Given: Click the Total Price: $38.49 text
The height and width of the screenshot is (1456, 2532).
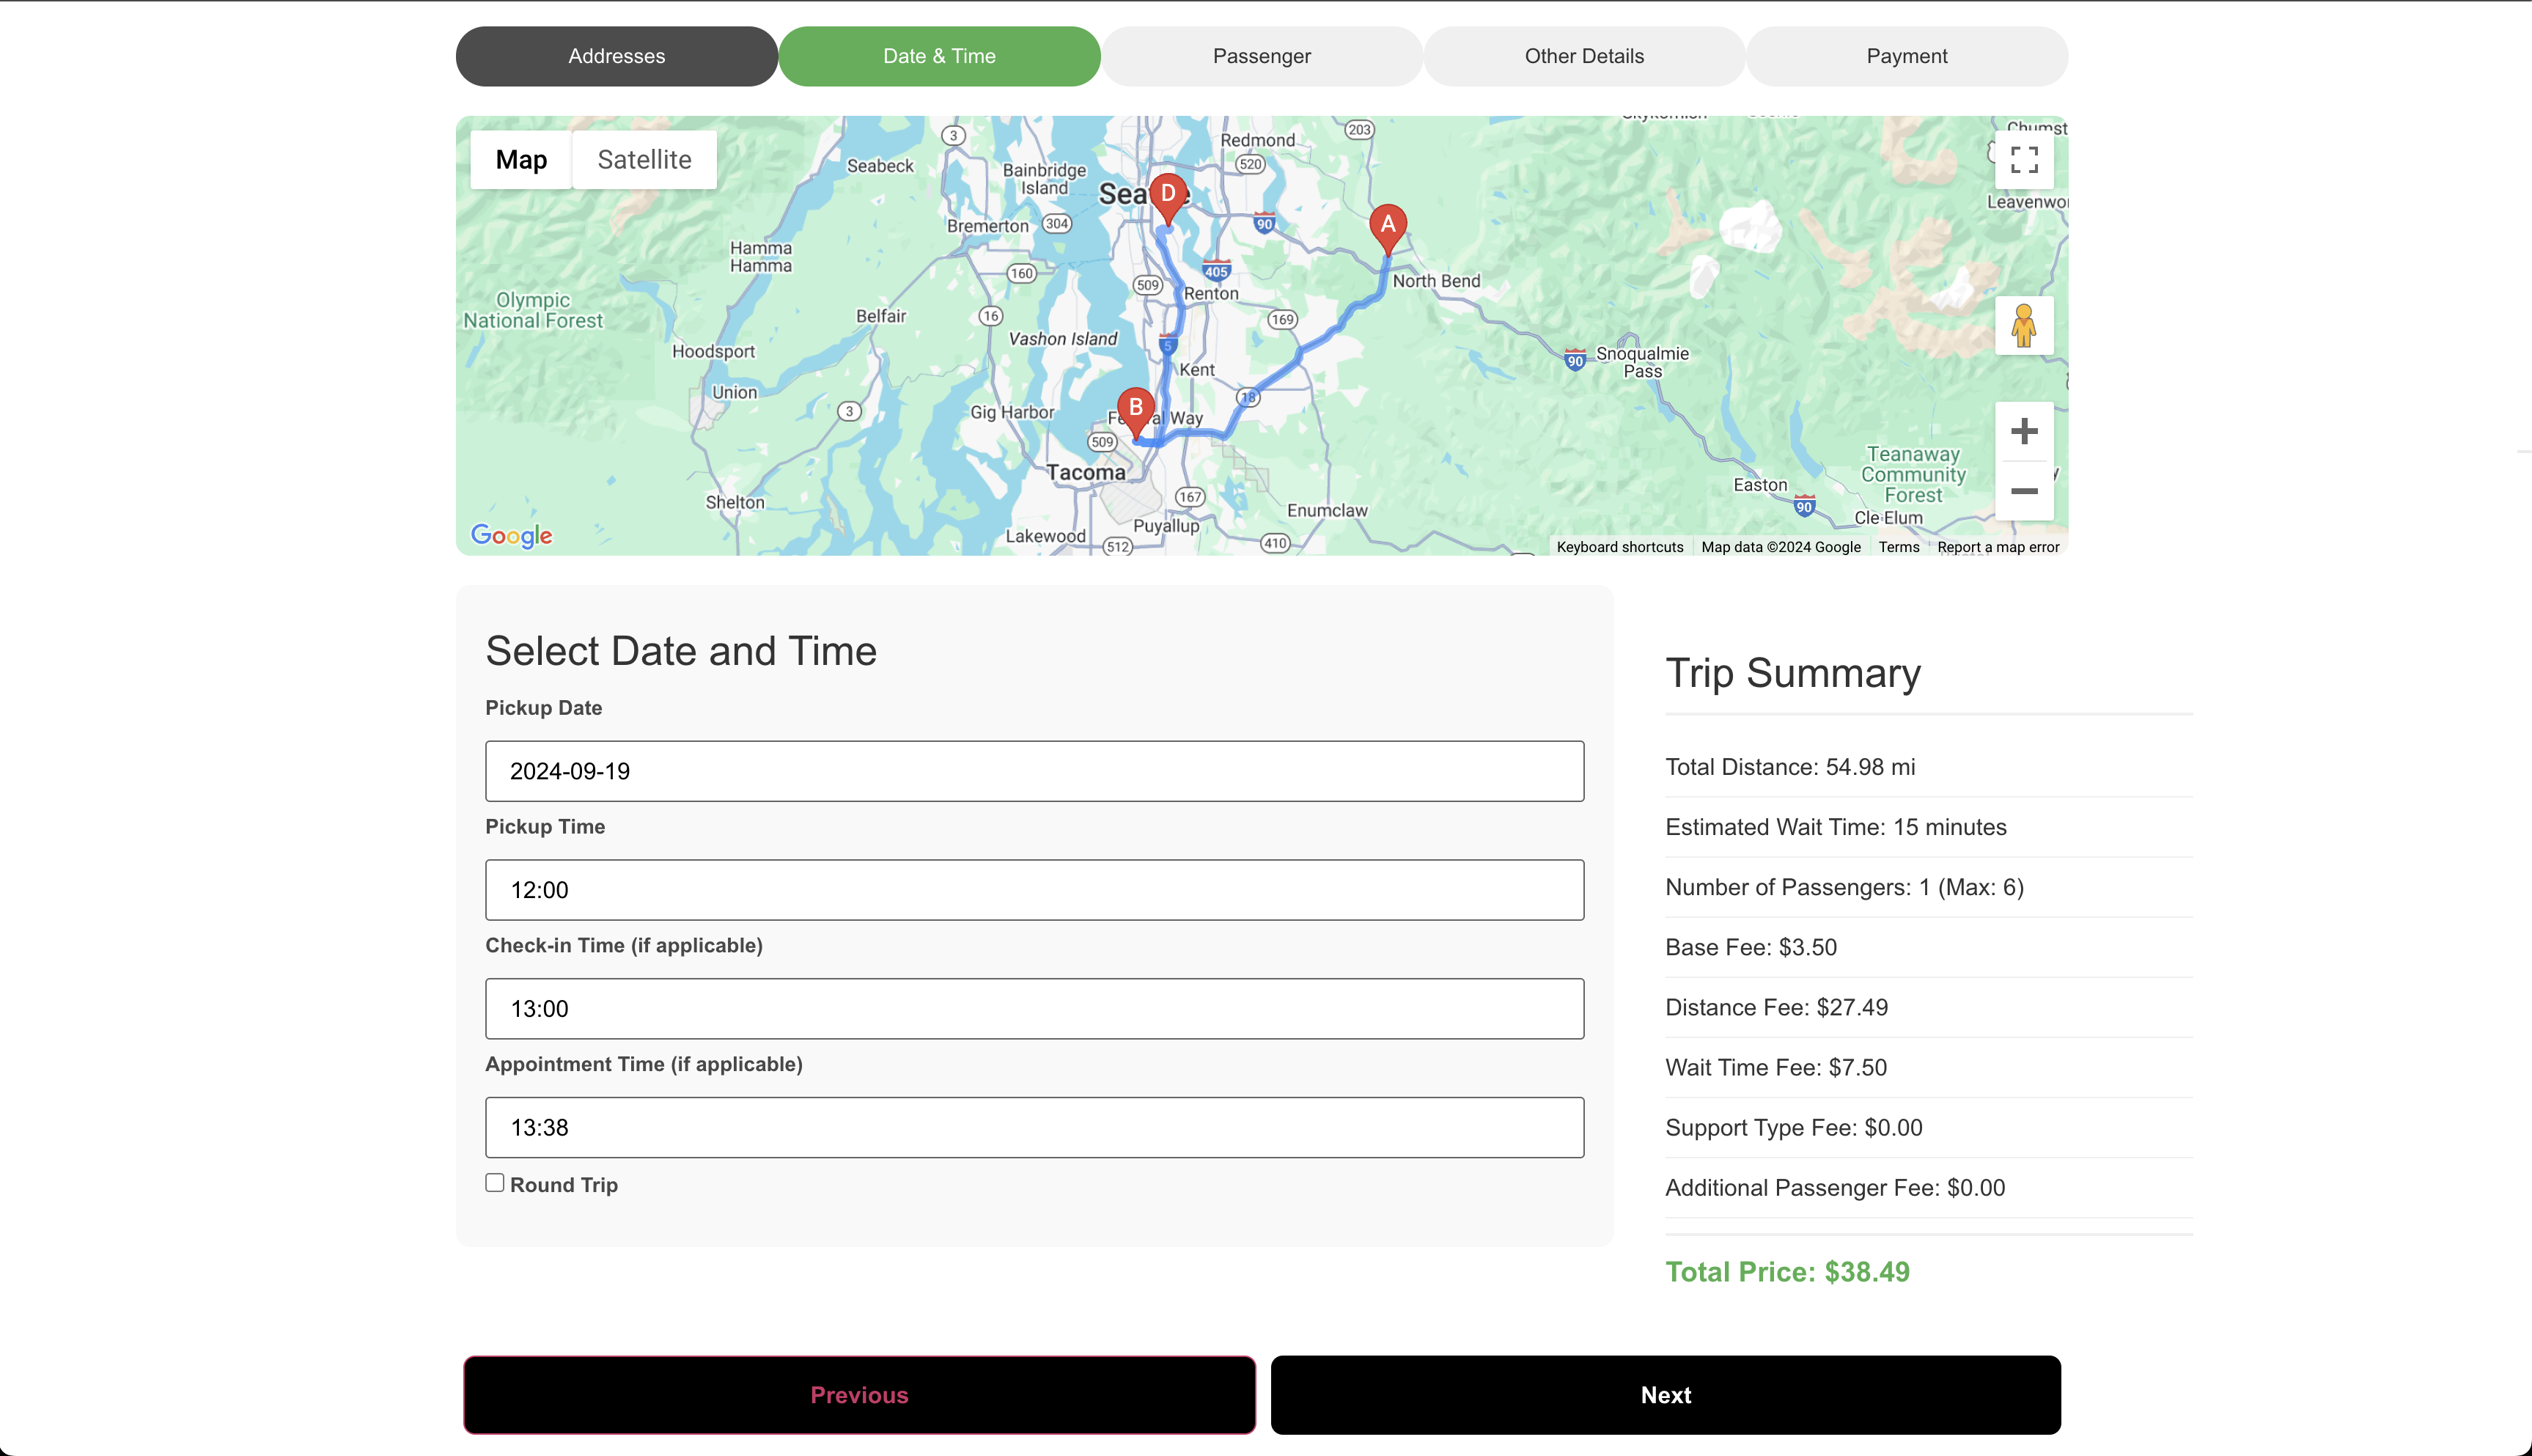Looking at the screenshot, I should pos(1787,1272).
